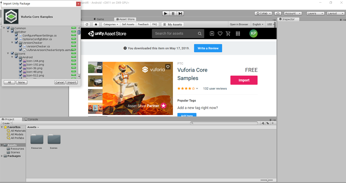Click the Unity Asset Store logo

pos(107,34)
